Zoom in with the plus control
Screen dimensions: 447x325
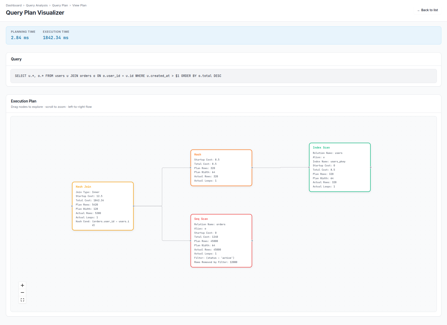22,285
